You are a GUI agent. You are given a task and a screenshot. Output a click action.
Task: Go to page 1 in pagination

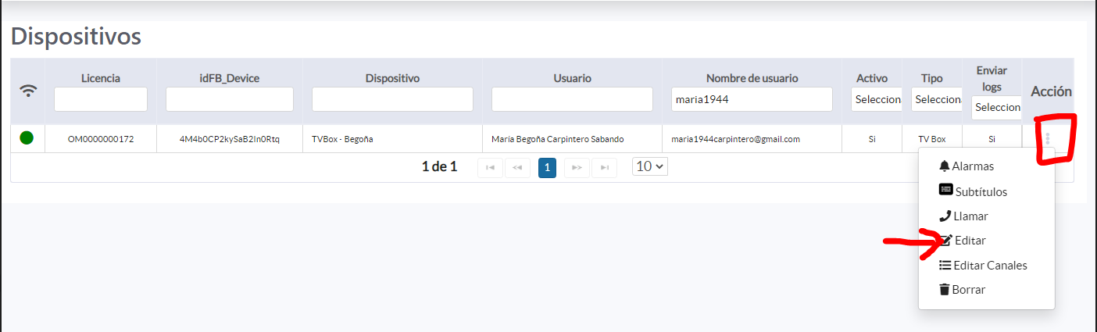coord(547,167)
